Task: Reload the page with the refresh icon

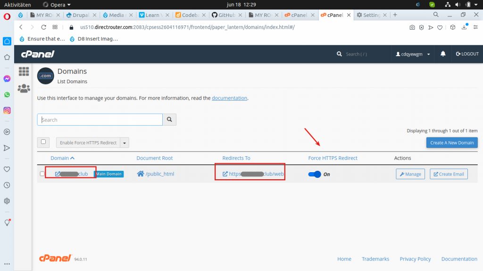Action: click(x=44, y=27)
